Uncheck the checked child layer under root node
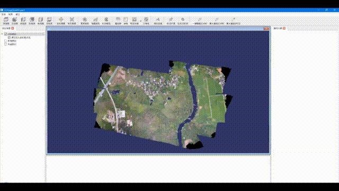Viewport: 339px width, 191px height. click(x=9, y=38)
